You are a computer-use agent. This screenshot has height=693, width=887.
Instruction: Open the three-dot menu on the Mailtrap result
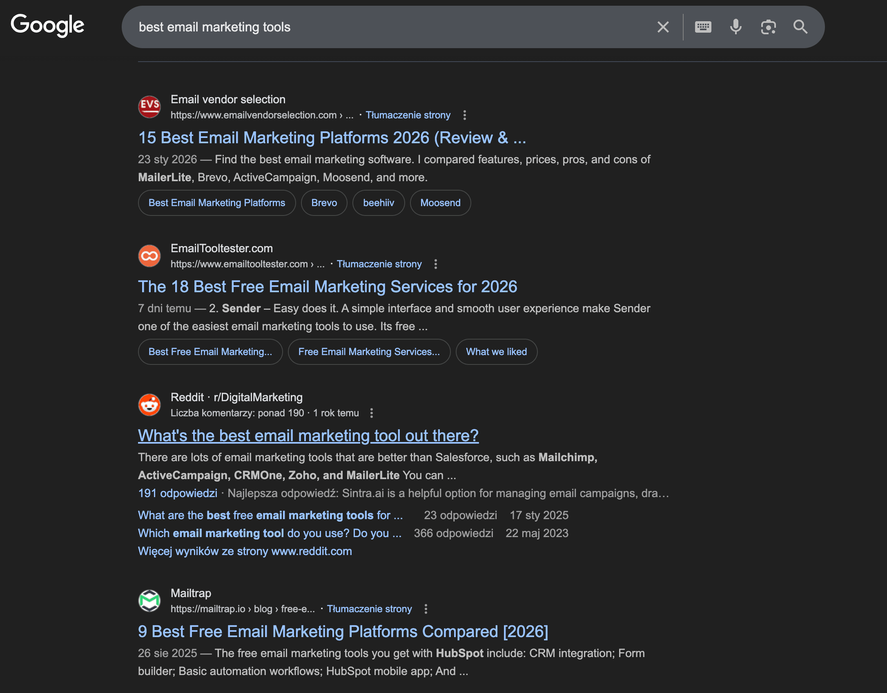[427, 609]
